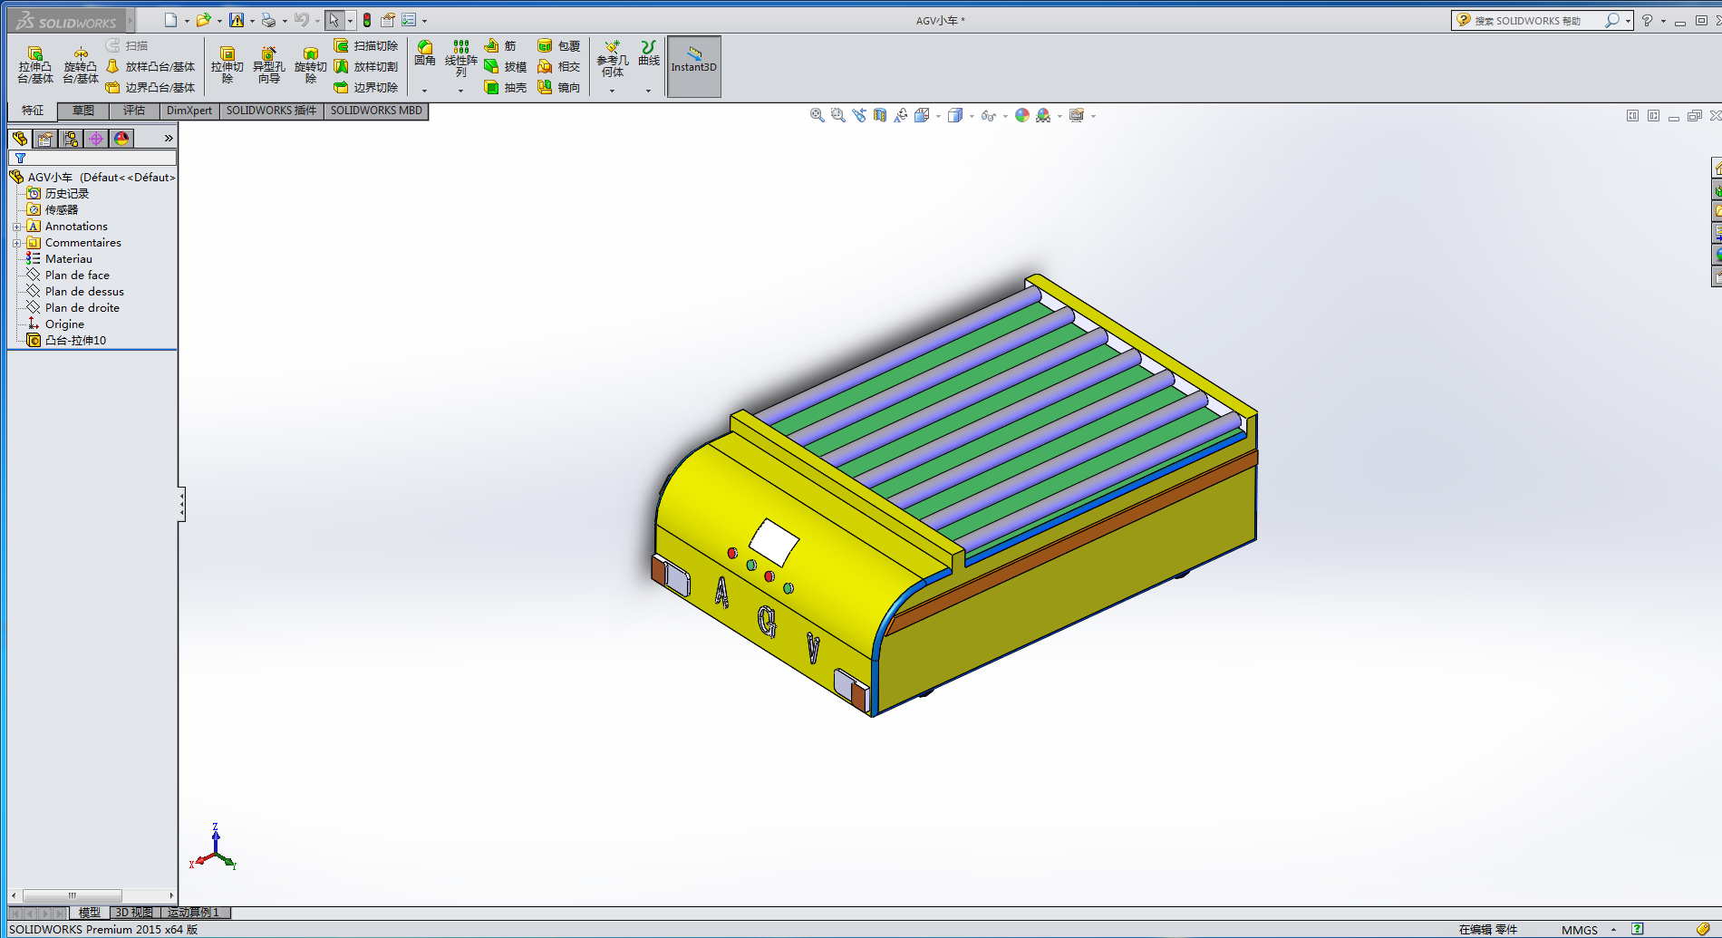The image size is (1722, 938).
Task: Select the 边界切除 boundary cut tool
Action: point(366,87)
